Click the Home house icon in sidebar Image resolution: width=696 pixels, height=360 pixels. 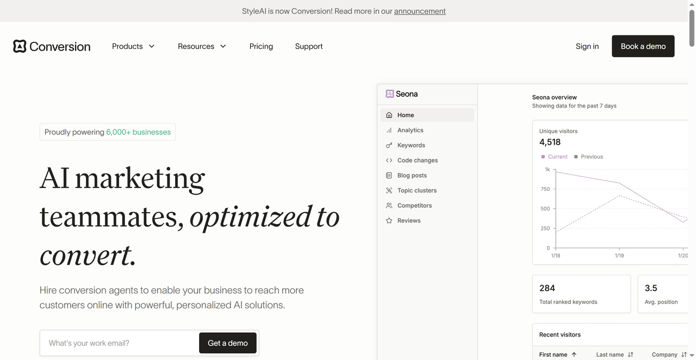click(x=389, y=115)
